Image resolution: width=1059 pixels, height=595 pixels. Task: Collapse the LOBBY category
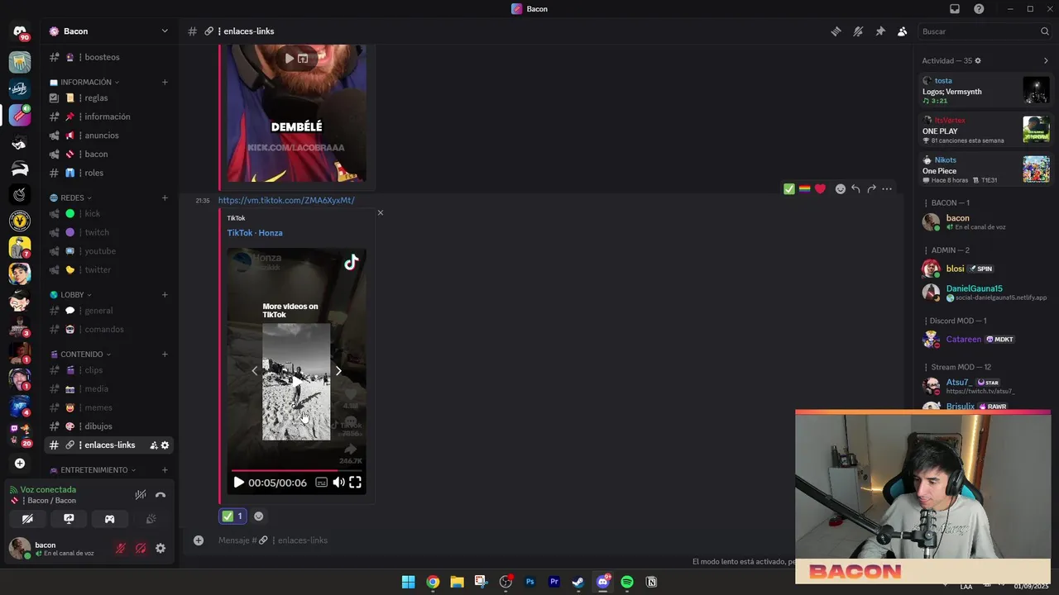[71, 295]
